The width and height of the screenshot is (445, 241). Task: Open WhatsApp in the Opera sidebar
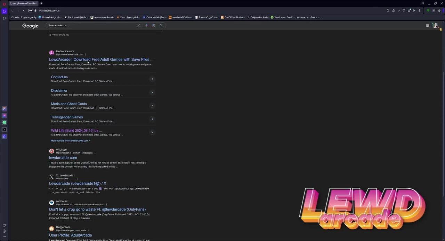click(4, 123)
